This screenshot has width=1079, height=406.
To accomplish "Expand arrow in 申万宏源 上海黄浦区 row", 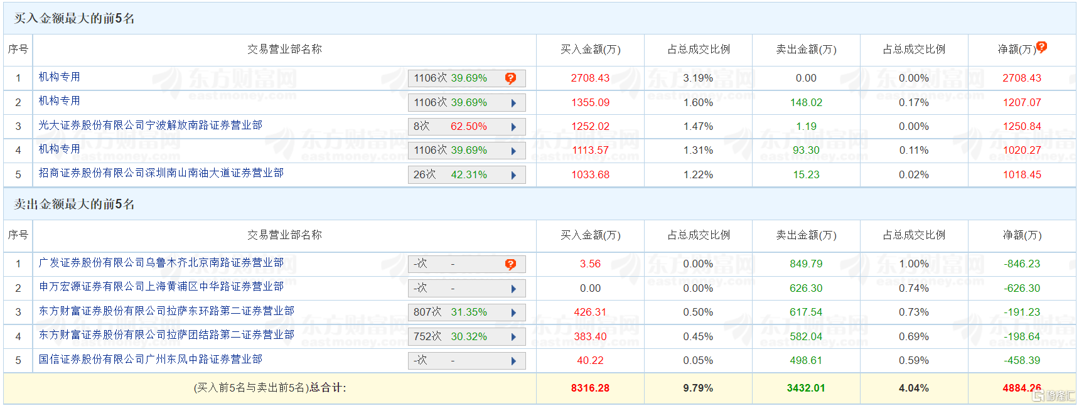I will pos(513,289).
